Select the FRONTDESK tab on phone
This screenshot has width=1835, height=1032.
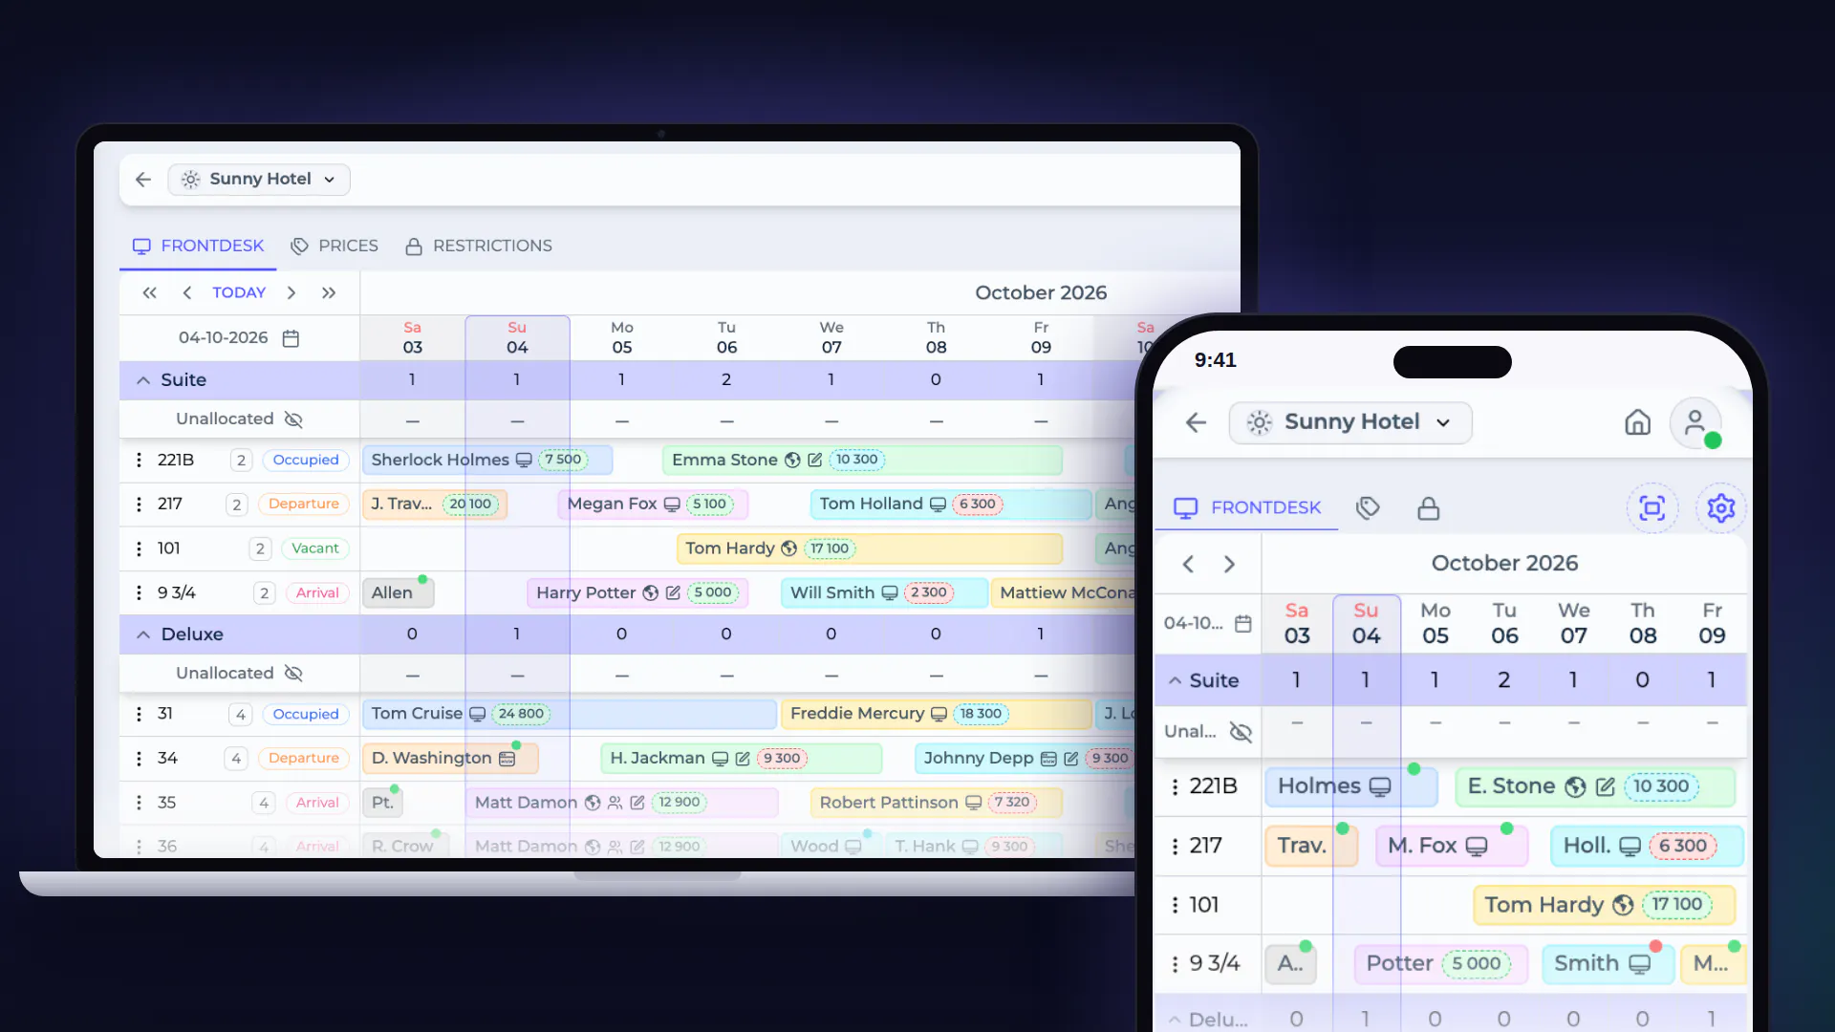tap(1246, 508)
